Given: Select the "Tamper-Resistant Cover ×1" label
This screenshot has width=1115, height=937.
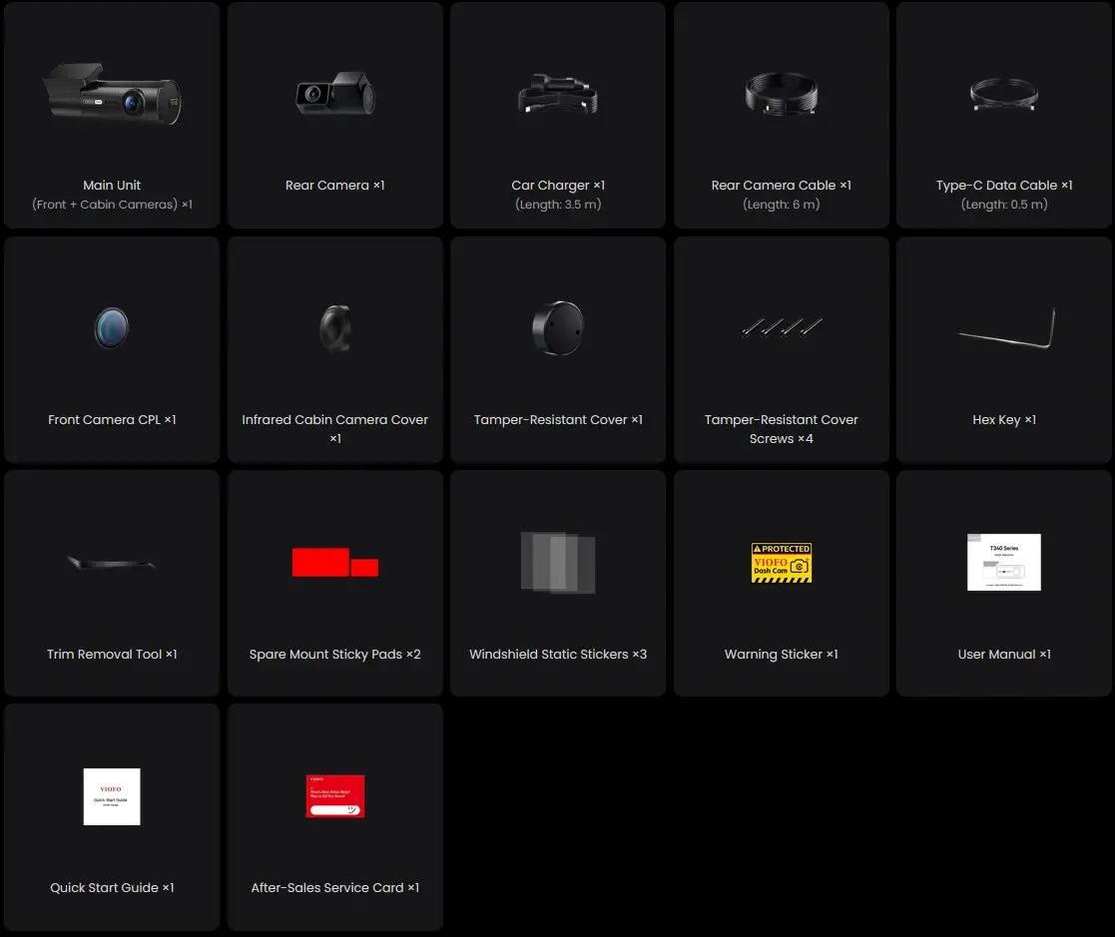Looking at the screenshot, I should click(x=558, y=419).
